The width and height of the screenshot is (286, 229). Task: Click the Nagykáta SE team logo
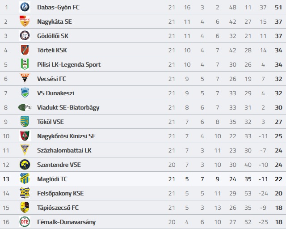click(25, 21)
